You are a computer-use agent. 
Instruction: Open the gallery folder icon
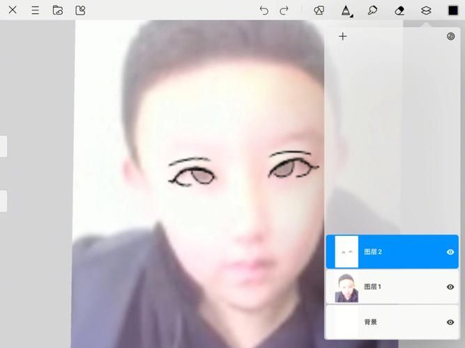[x=58, y=10]
